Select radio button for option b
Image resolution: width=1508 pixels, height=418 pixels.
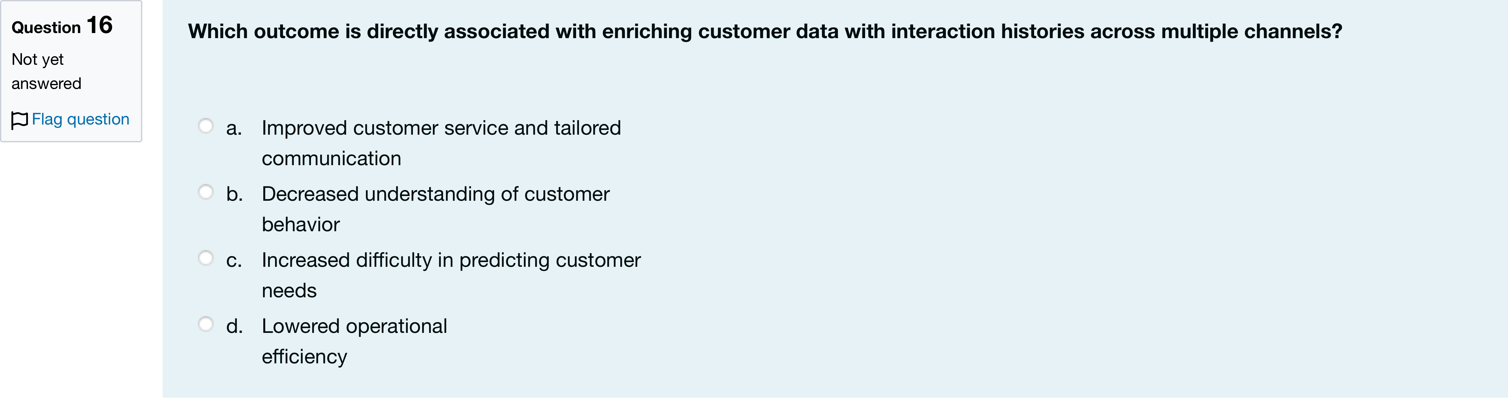(205, 192)
